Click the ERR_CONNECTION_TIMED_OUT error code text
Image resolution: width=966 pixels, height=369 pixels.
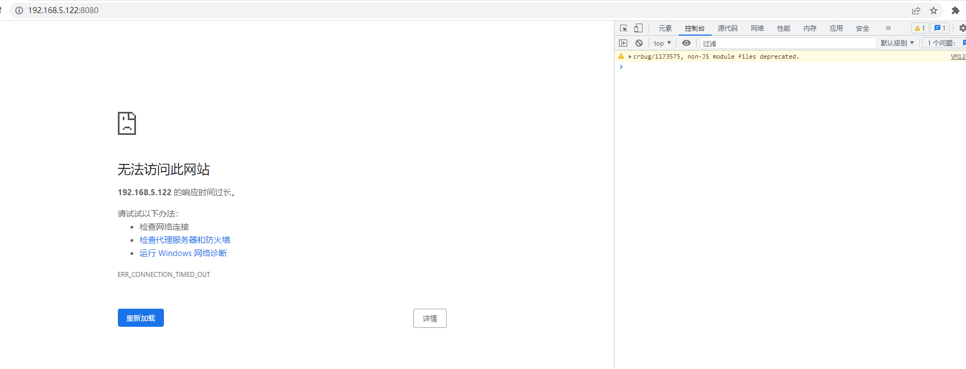(164, 275)
